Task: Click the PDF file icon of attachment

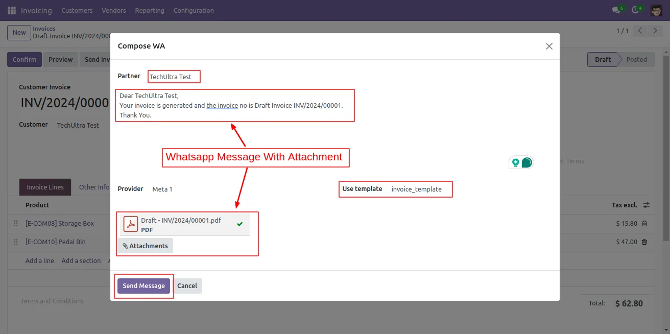Action: tap(131, 224)
